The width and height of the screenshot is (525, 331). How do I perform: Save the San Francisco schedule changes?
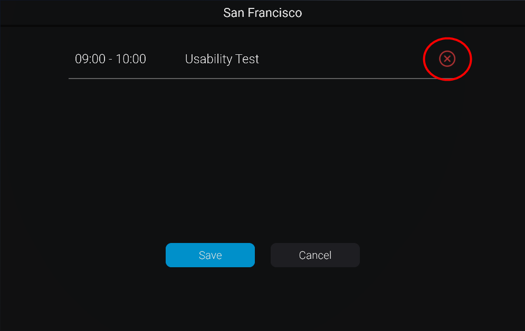211,255
